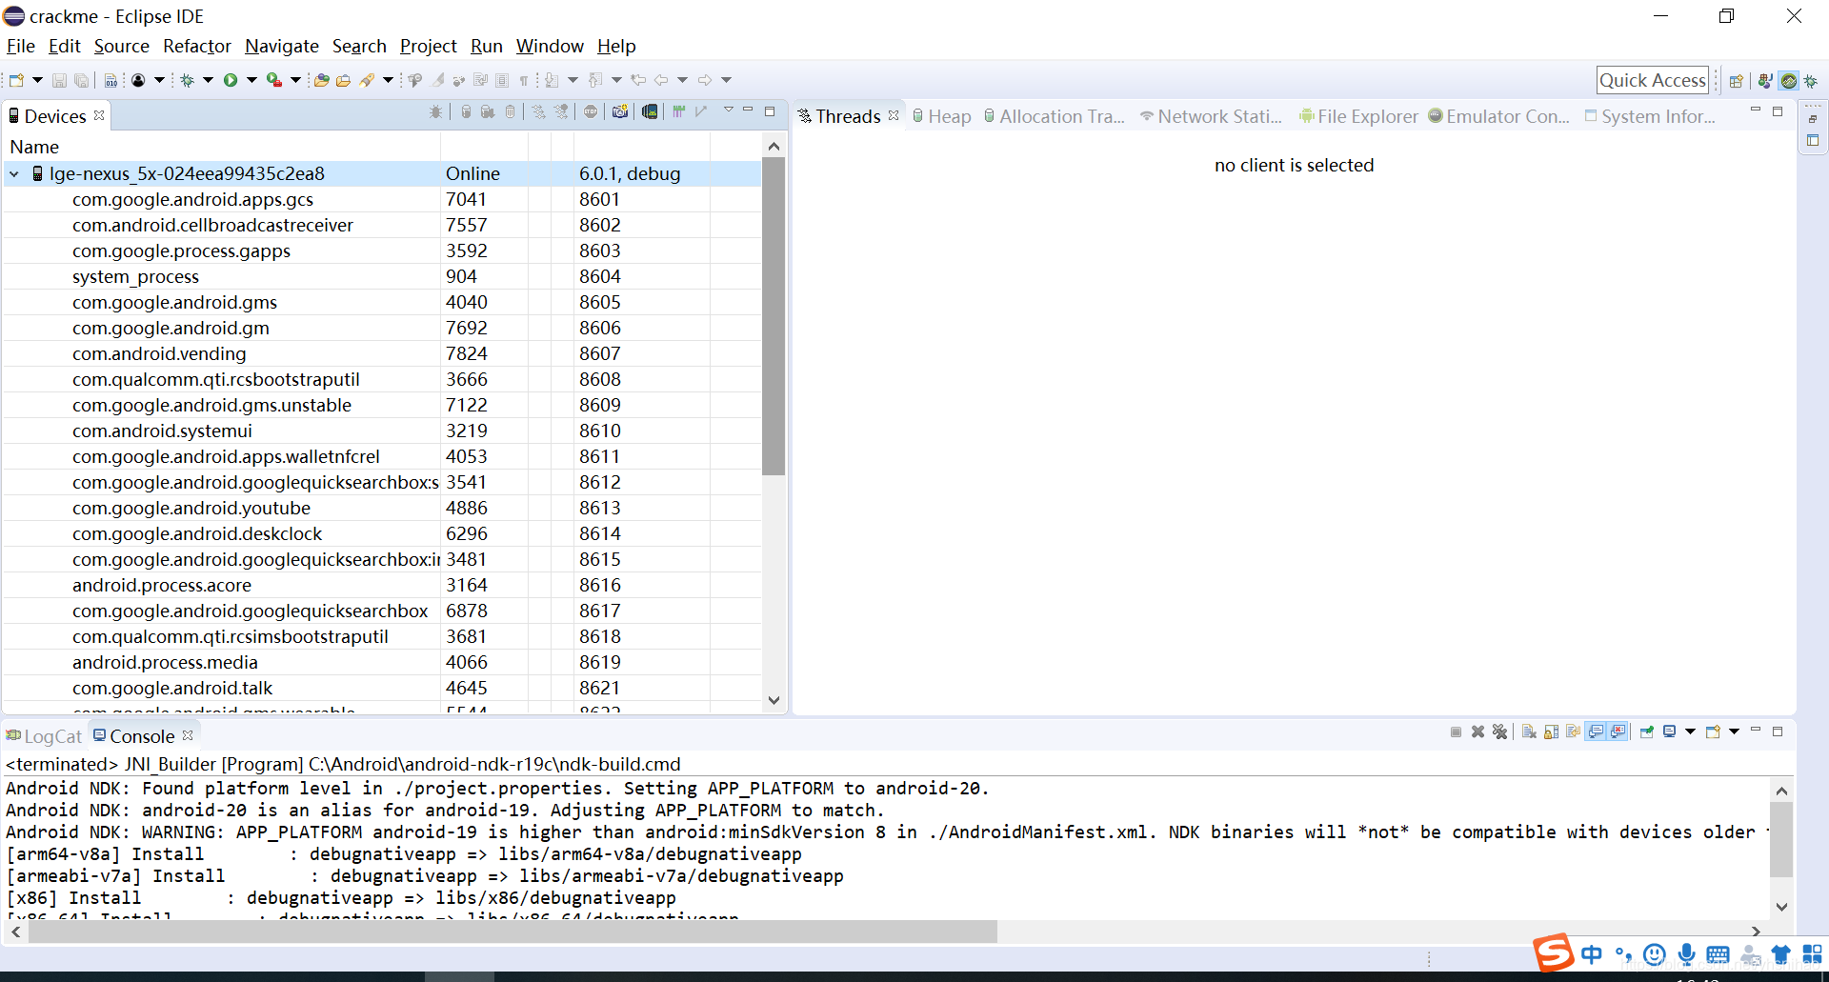Click the Open Type folder icon
1829x982 pixels.
tap(322, 80)
